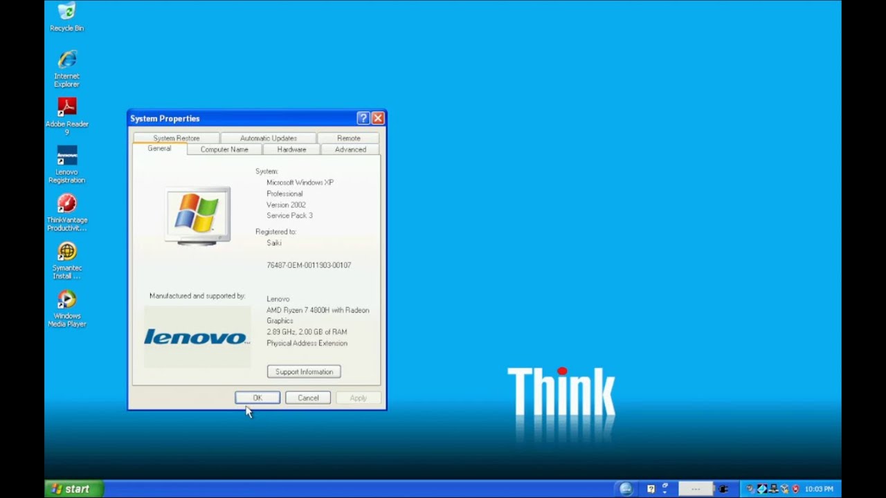
Task: Select the ThinkVantage Productivity icon
Action: coord(66,212)
